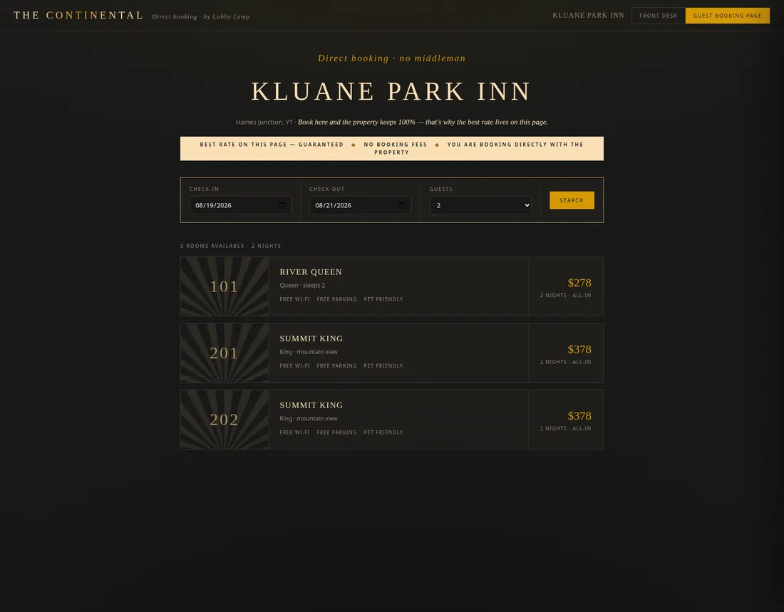This screenshot has height=612, width=784.
Task: Focus the check-out date field
Action: click(360, 205)
